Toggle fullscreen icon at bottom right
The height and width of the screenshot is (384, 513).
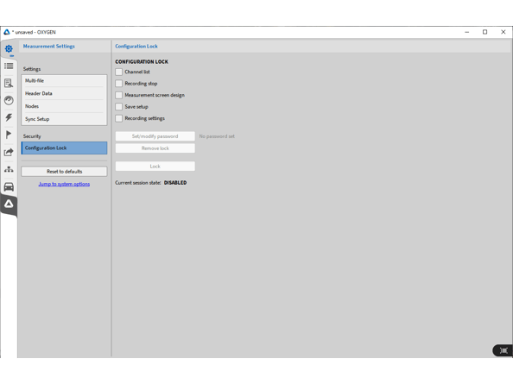pyautogui.click(x=503, y=350)
